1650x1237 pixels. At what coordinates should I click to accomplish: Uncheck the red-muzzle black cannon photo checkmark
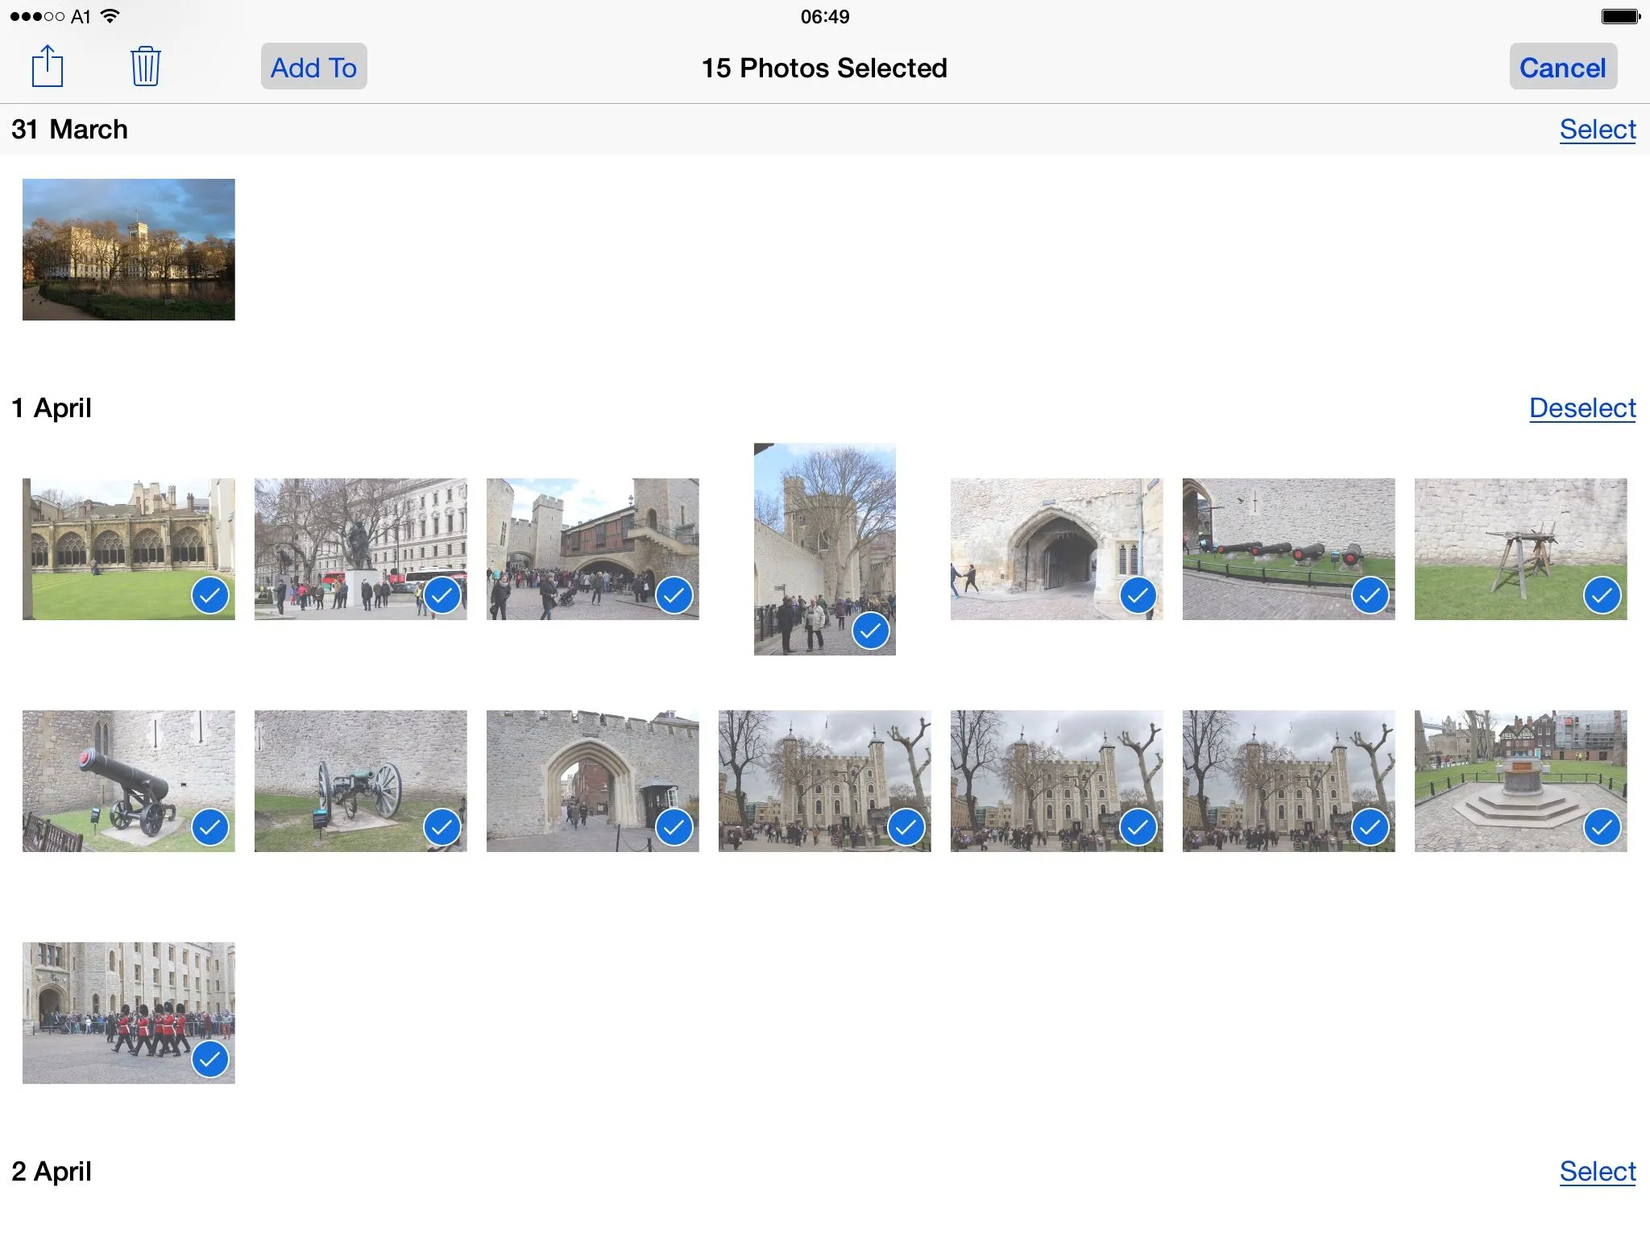point(210,827)
